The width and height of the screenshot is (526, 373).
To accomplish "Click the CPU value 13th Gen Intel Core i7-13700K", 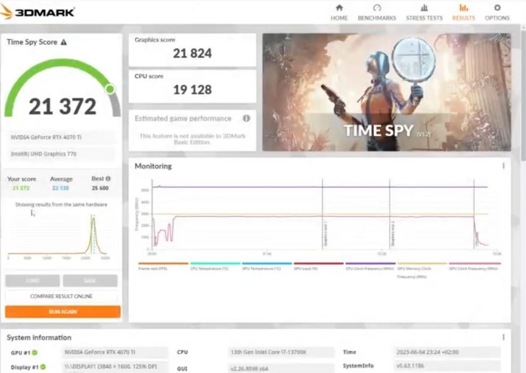I will [x=281, y=352].
